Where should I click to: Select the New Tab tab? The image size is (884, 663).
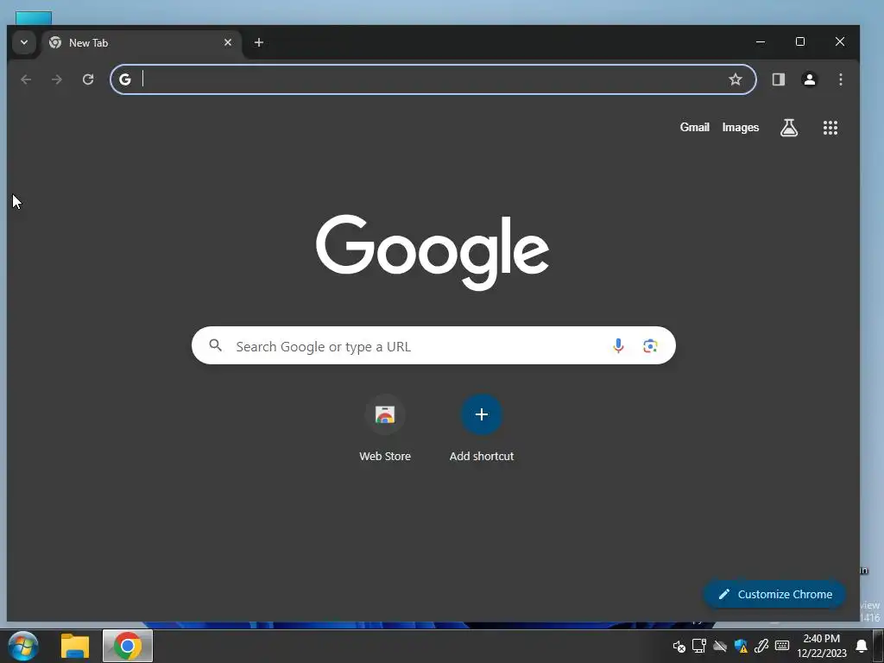(x=141, y=43)
